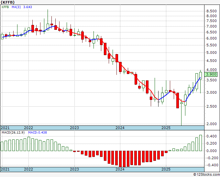Click the 6.500 price axis label

pos(212,32)
